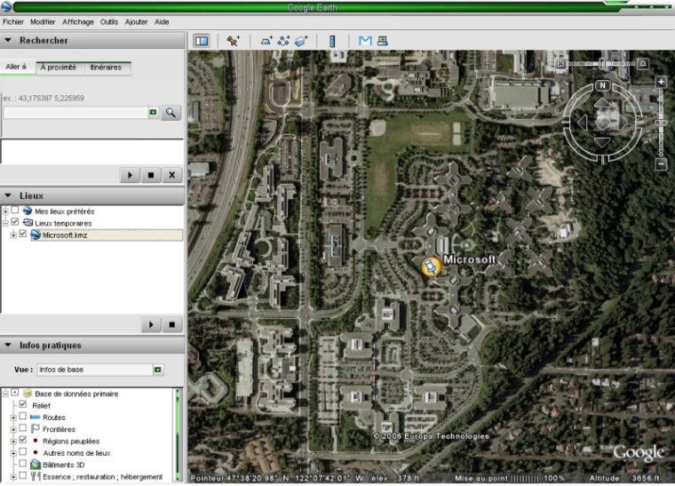
Task: Click the compass left arrow to pan west
Action: coord(582,123)
